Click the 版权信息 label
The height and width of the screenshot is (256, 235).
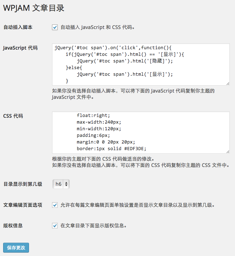[x=13, y=226]
